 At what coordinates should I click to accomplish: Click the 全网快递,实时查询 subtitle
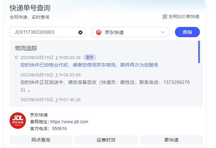click(x=29, y=17)
